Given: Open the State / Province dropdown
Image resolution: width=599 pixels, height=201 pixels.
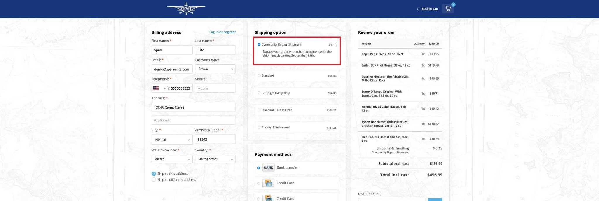Looking at the screenshot, I should tap(172, 159).
